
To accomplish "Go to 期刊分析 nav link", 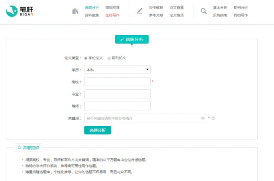I will [x=241, y=8].
